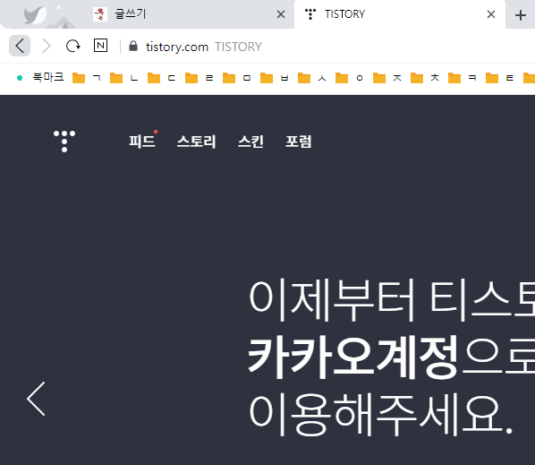Open a new tab with plus button

[x=521, y=15]
